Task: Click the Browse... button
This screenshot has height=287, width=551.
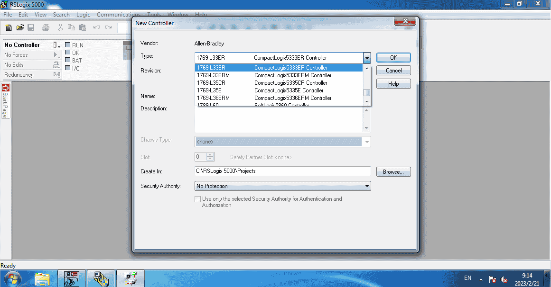Action: (x=393, y=172)
